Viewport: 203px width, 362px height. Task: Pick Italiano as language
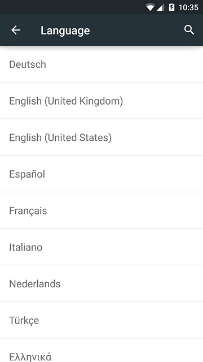click(x=101, y=247)
